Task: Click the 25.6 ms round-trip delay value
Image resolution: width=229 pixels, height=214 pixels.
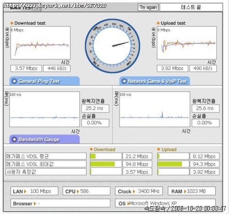Action: [x=206, y=108]
